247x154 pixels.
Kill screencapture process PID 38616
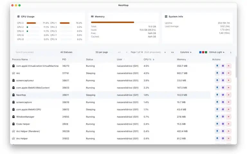point(228,102)
